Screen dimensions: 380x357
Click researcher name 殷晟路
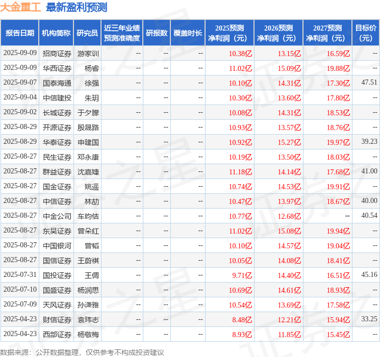(88, 127)
